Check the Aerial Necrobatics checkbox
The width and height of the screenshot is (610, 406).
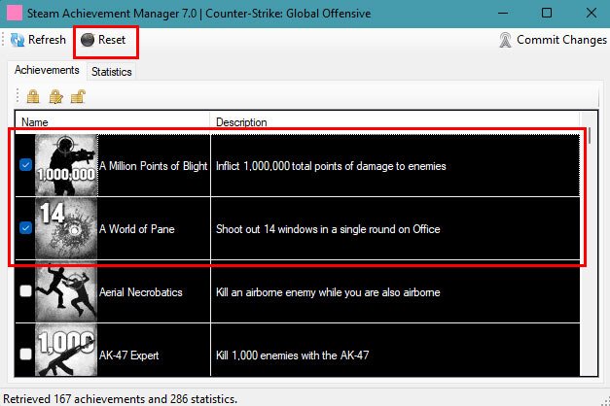pyautogui.click(x=25, y=291)
